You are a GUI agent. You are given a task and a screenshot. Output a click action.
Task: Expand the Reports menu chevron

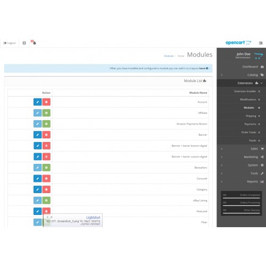(222, 181)
